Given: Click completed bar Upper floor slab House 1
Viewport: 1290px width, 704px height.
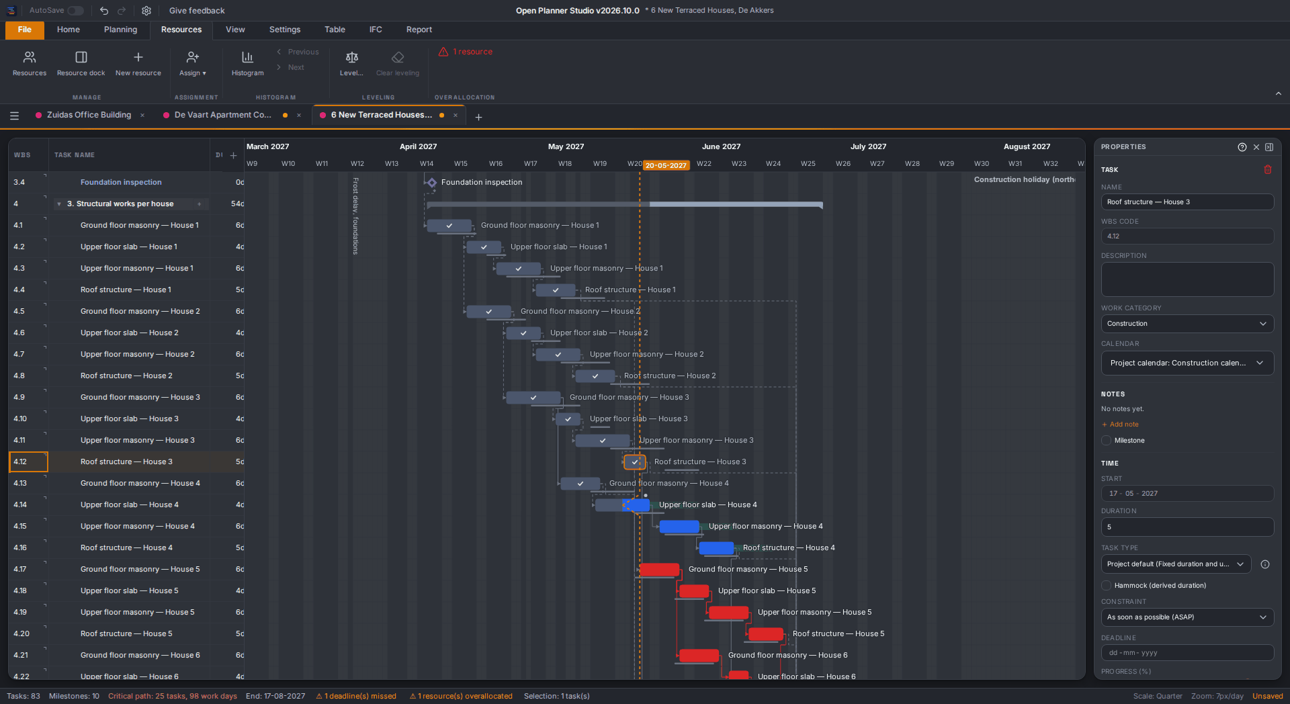Looking at the screenshot, I should click(x=484, y=247).
